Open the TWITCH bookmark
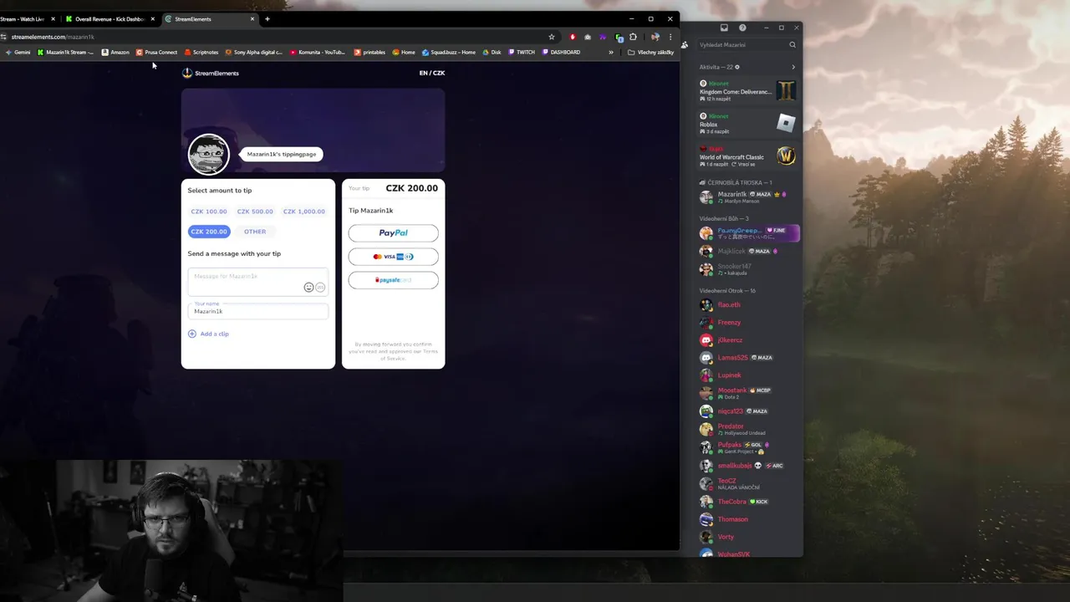1070x602 pixels. [522, 52]
